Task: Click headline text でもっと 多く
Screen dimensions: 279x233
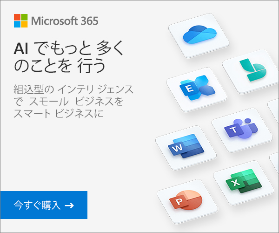Action: click(x=79, y=48)
